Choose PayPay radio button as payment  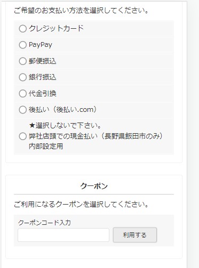[x=23, y=45]
